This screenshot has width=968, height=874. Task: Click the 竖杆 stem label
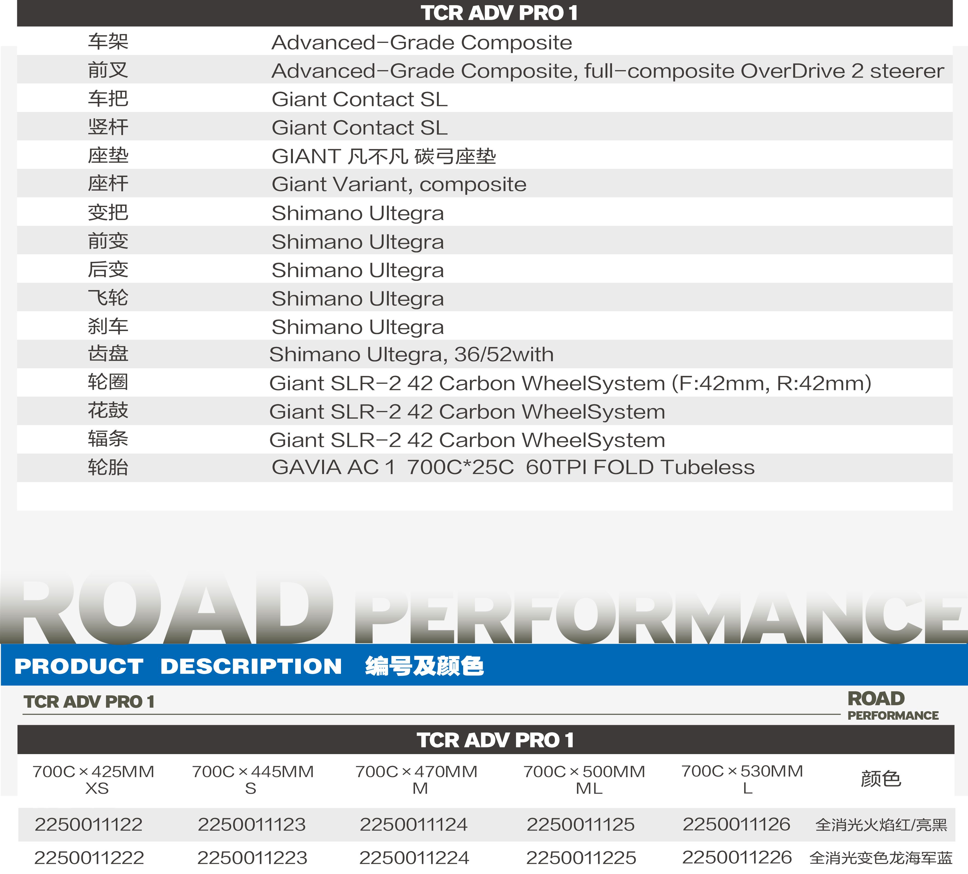[108, 127]
